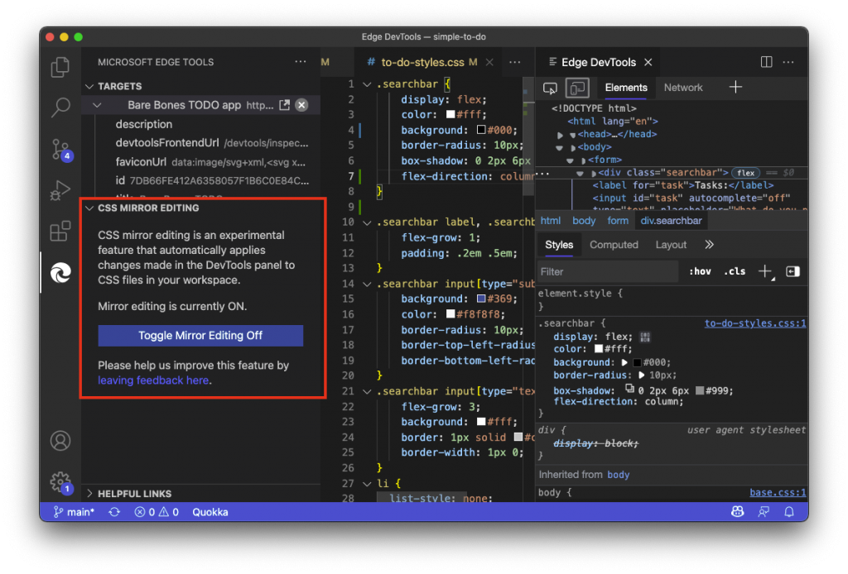Select the Microsoft Edge Tools activity icon
This screenshot has height=574, width=848.
click(x=60, y=273)
